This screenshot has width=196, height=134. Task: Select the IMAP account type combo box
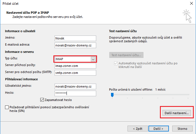(x=72, y=59)
